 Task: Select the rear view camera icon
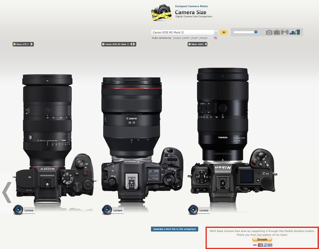pos(277,32)
